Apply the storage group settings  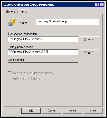[72, 111]
